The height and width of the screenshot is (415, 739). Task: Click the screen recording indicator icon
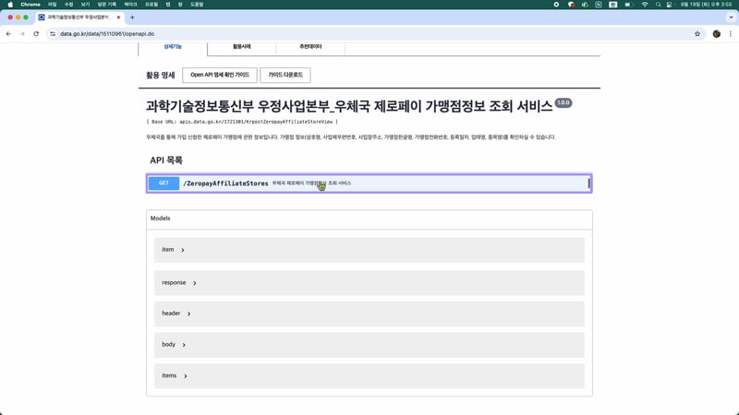(x=556, y=5)
